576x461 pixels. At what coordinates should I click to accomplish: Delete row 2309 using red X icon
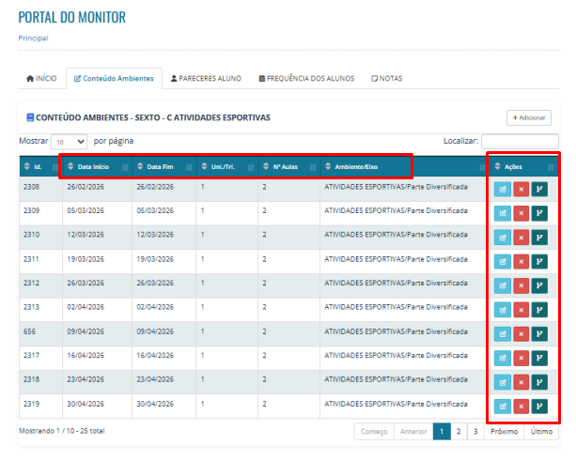521,213
